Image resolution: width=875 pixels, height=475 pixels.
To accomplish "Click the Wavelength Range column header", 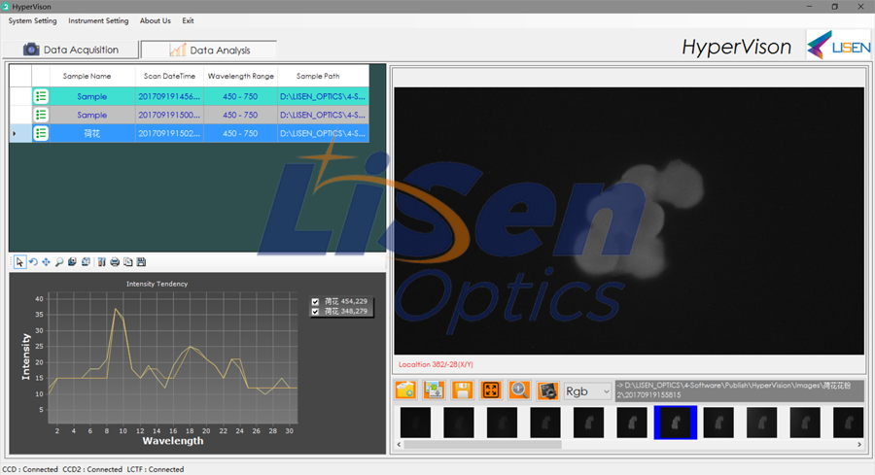I will [x=240, y=76].
